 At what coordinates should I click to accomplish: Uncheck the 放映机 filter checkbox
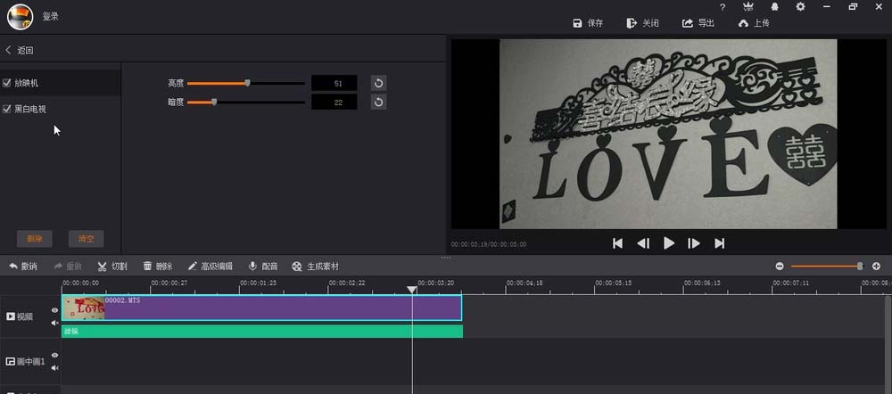point(7,83)
